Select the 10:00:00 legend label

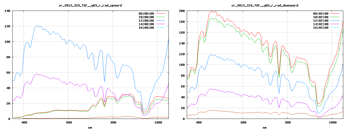click(146, 17)
